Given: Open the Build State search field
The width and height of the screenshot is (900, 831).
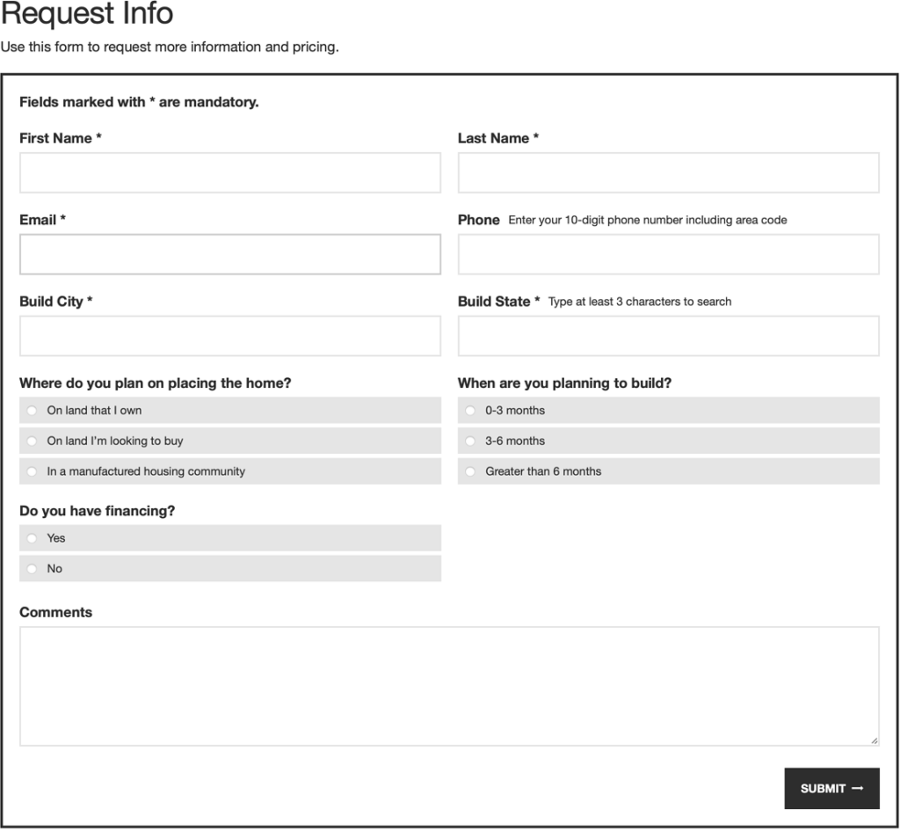Looking at the screenshot, I should pyautogui.click(x=669, y=336).
